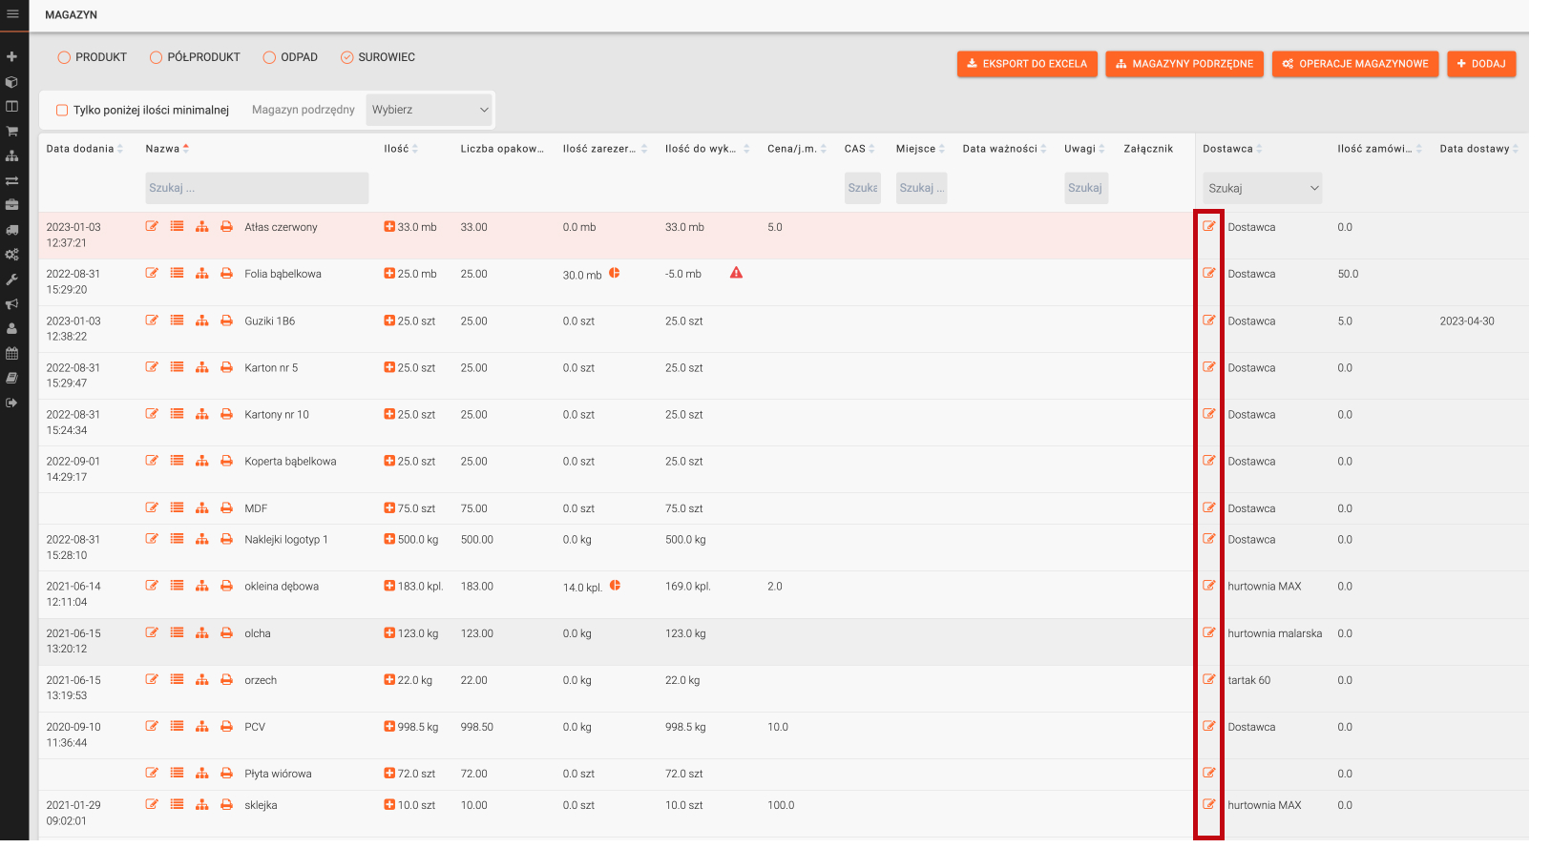Open the Magazyn podrzędny Wybierz dropdown
This screenshot has height=848, width=1551.
click(430, 110)
